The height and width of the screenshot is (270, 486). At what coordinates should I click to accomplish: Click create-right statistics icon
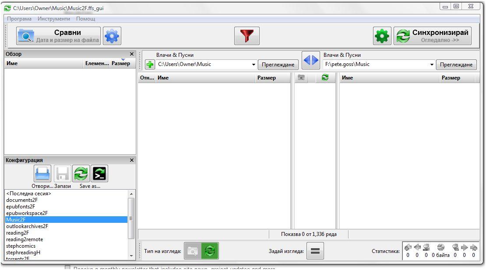(x=473, y=247)
